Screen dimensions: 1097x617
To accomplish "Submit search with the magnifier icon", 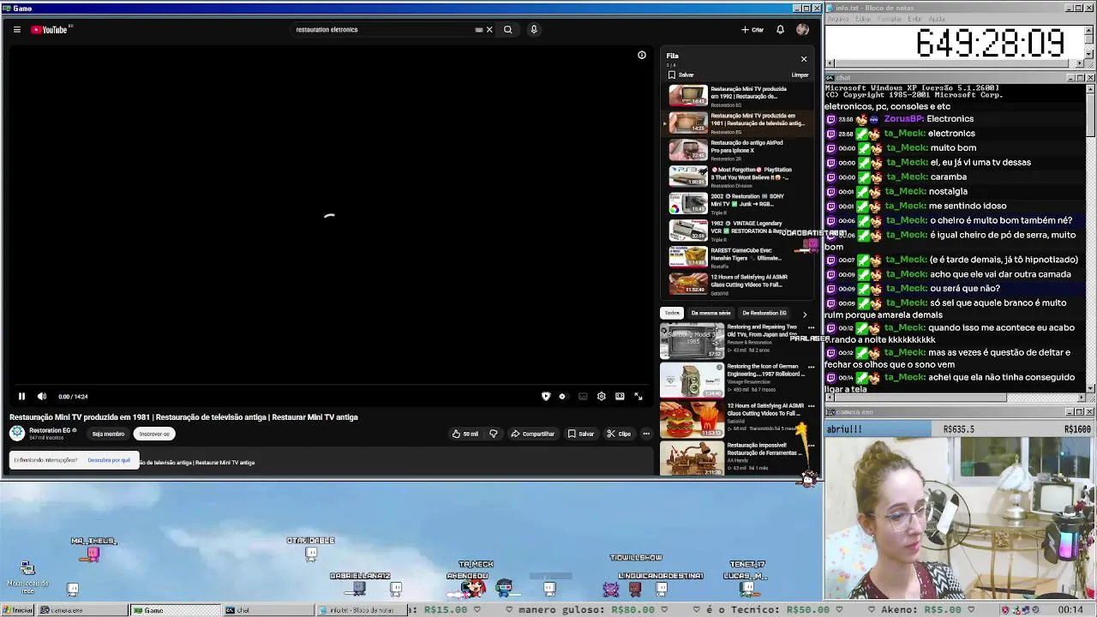I will (508, 30).
